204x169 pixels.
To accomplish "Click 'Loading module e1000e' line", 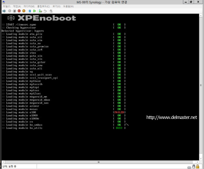I will pyautogui.click(x=20, y=119).
